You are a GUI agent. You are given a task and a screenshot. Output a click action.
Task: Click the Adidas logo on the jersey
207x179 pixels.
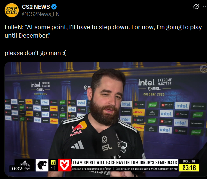tap(78, 145)
